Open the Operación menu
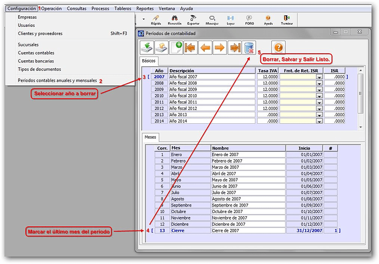 (x=51, y=9)
